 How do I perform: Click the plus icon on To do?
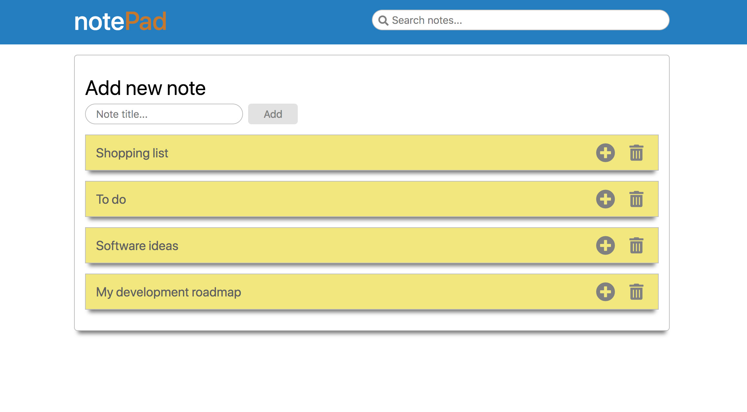pyautogui.click(x=605, y=199)
